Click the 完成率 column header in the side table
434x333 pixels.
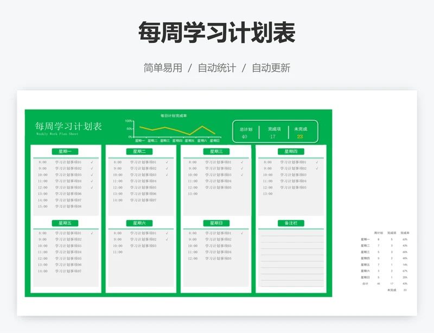click(405, 233)
